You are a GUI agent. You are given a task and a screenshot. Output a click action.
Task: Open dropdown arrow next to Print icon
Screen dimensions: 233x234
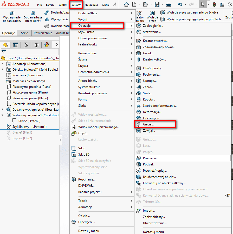(174, 4)
